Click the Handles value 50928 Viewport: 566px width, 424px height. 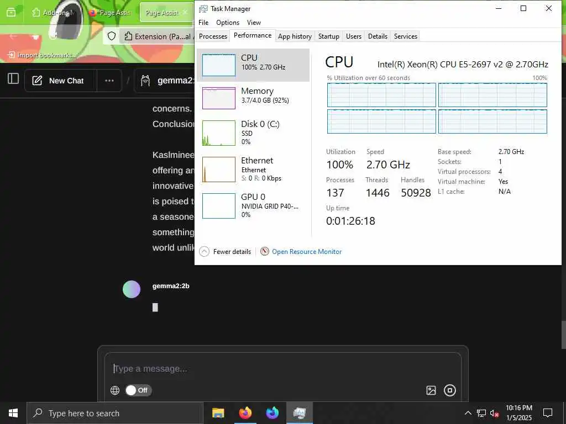tap(416, 193)
